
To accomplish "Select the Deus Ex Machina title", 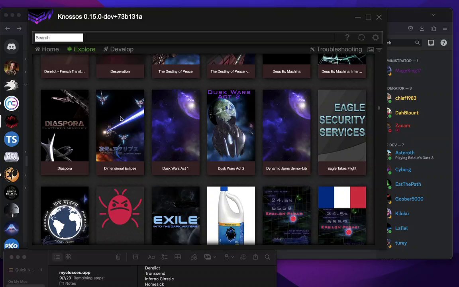I will (286, 71).
